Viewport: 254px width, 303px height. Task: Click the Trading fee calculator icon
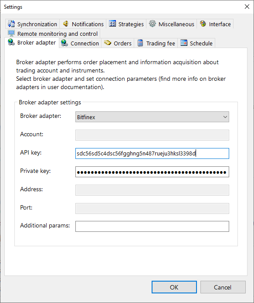(x=140, y=43)
